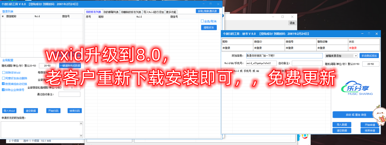Image resolution: width=386 pixels, height=145 pixels.
Task: Click the 开始申请 button
Action: [x=370, y=125]
